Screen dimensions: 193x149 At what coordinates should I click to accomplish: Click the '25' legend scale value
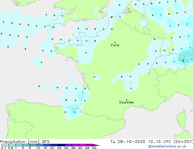pyautogui.click(x=59, y=148)
